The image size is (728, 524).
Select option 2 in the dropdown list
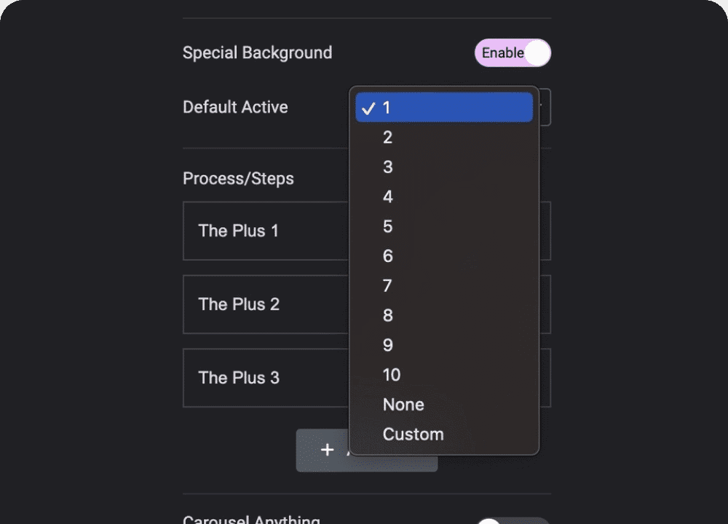388,138
